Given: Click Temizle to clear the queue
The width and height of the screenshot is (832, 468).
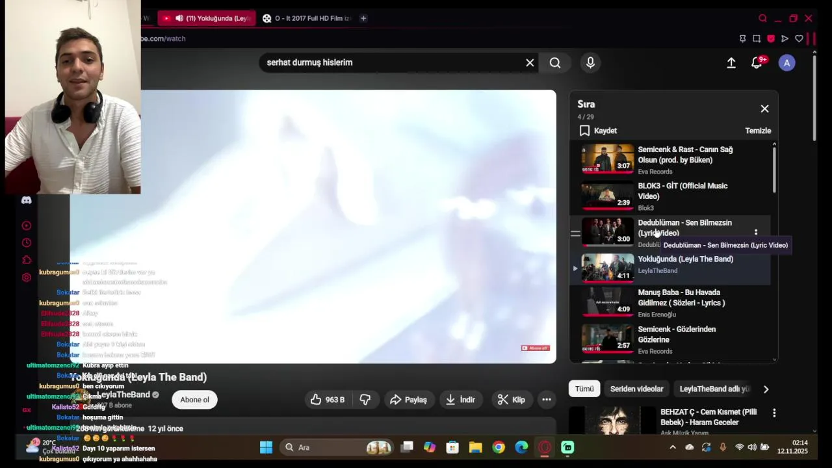Looking at the screenshot, I should tap(758, 131).
